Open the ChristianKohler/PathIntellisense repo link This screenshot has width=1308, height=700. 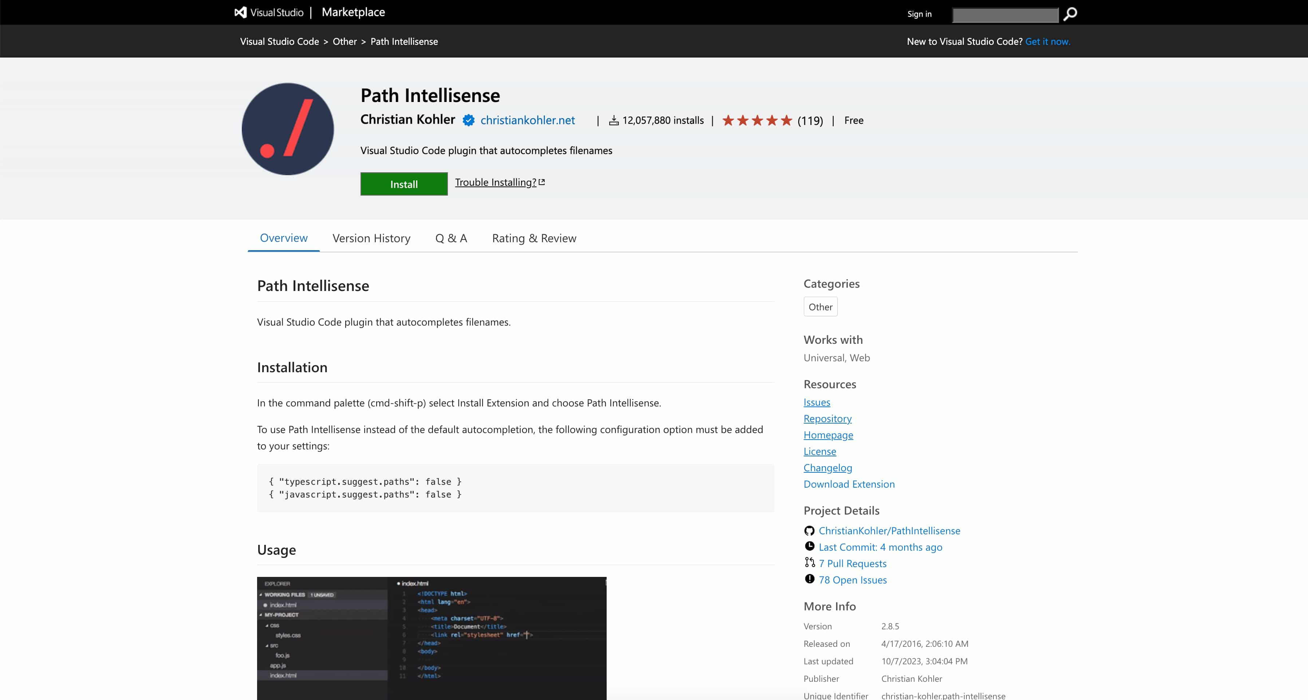coord(890,531)
